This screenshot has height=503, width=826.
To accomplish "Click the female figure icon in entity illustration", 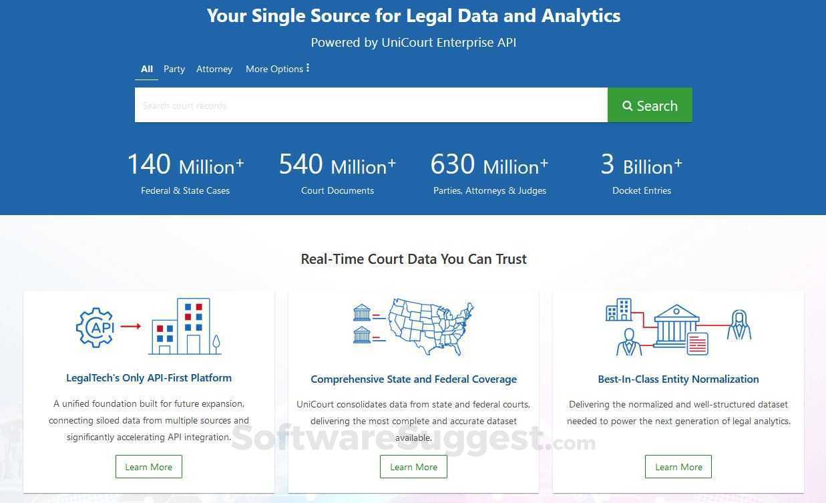I will click(x=739, y=325).
